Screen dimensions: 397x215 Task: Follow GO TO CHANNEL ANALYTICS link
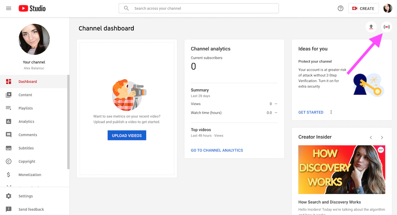tap(217, 150)
